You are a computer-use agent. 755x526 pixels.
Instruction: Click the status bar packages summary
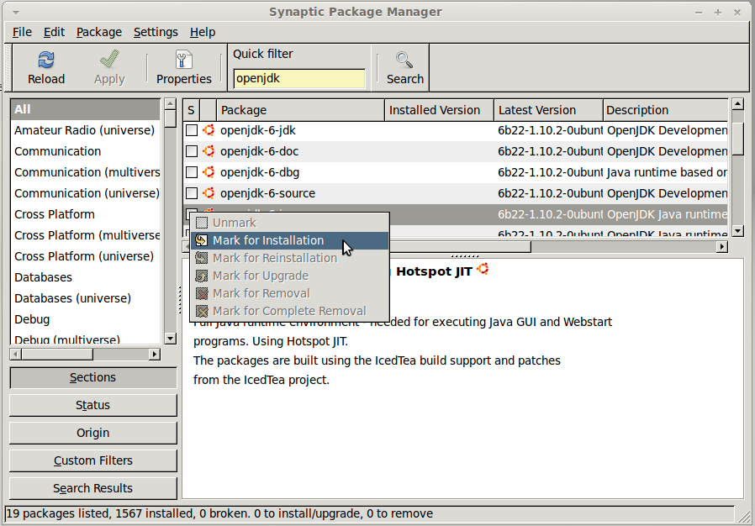[x=219, y=513]
